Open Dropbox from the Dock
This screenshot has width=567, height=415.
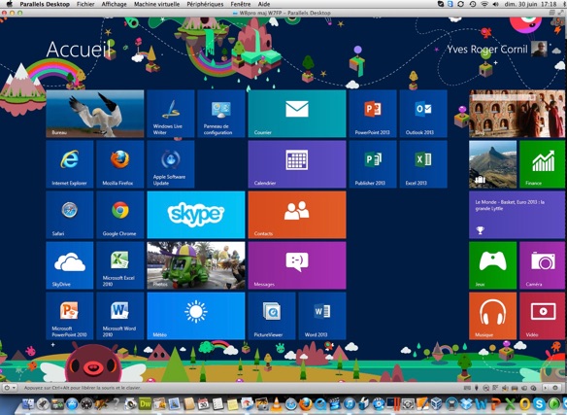(x=466, y=404)
